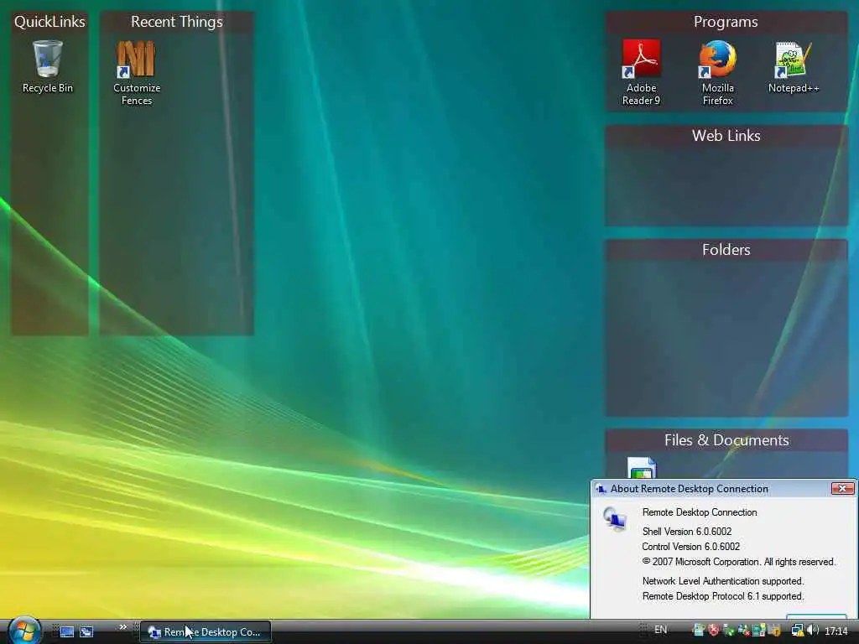Click the 2007 Microsoft Corporation copyright text

(x=738, y=561)
